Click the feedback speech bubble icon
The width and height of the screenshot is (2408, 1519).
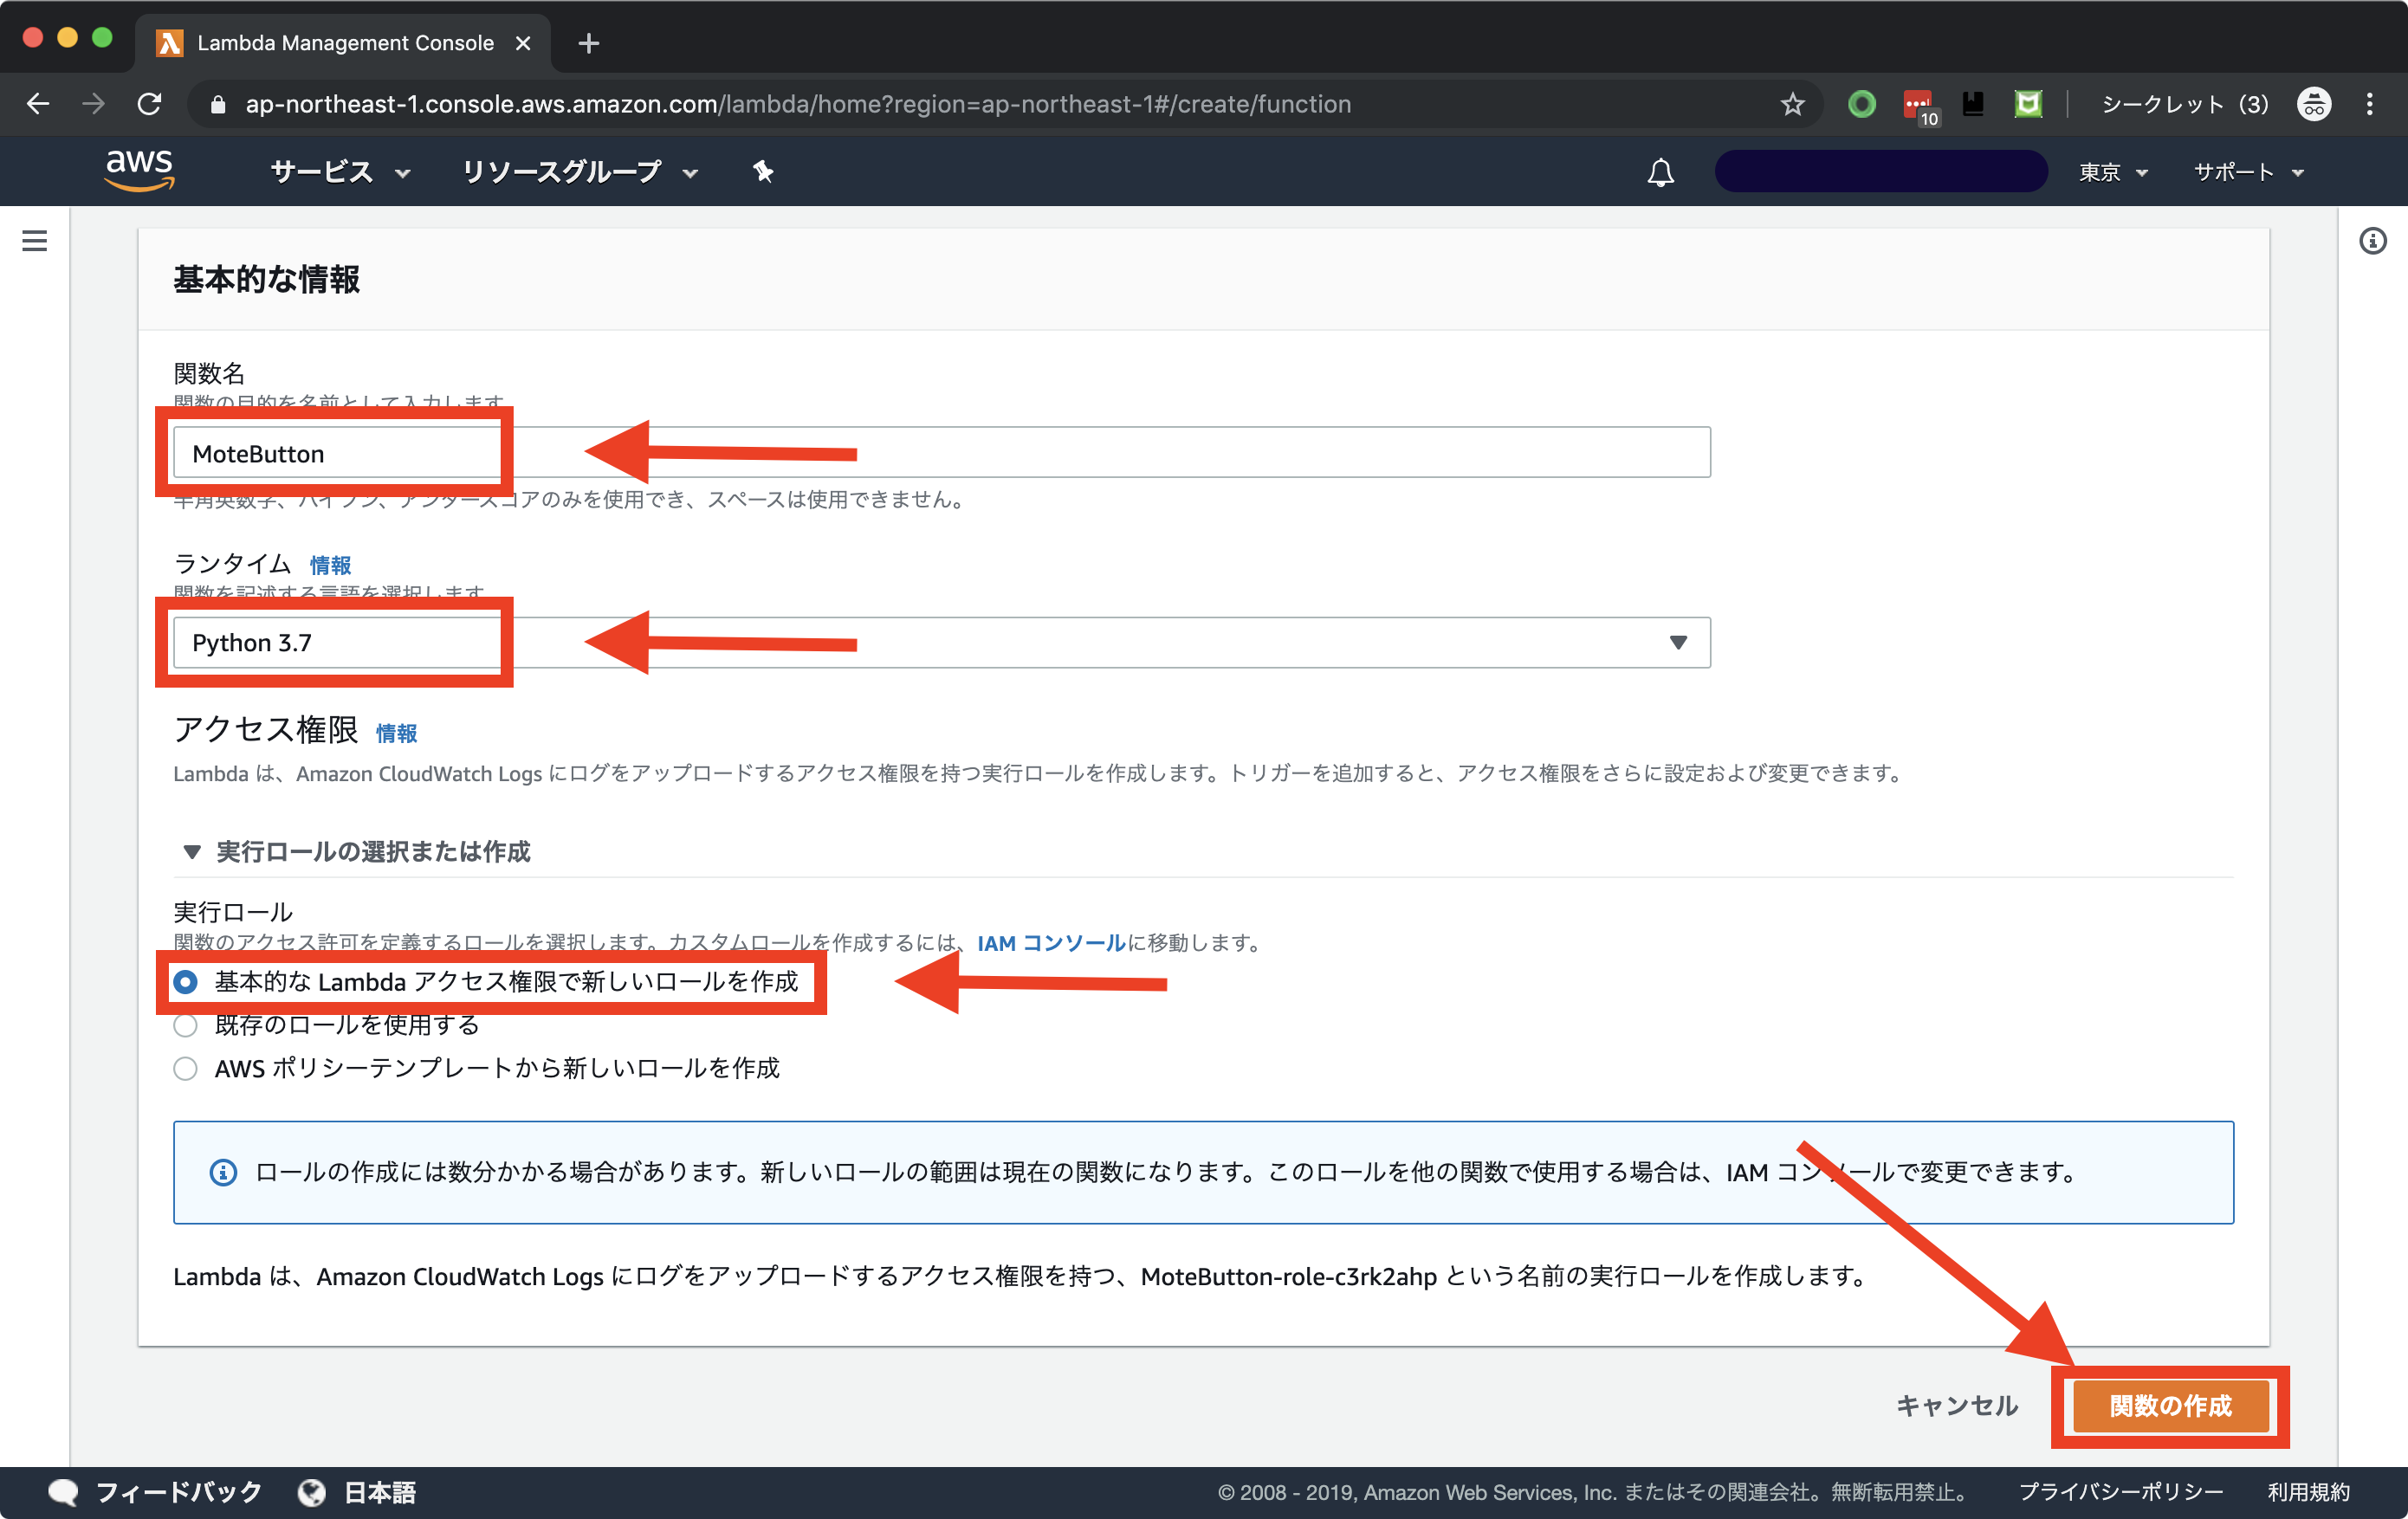63,1492
